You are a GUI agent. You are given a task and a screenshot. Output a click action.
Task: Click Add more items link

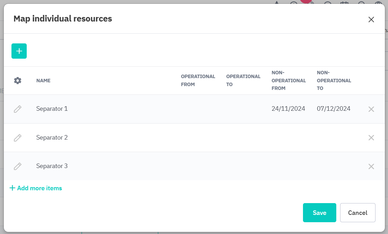[x=36, y=188]
